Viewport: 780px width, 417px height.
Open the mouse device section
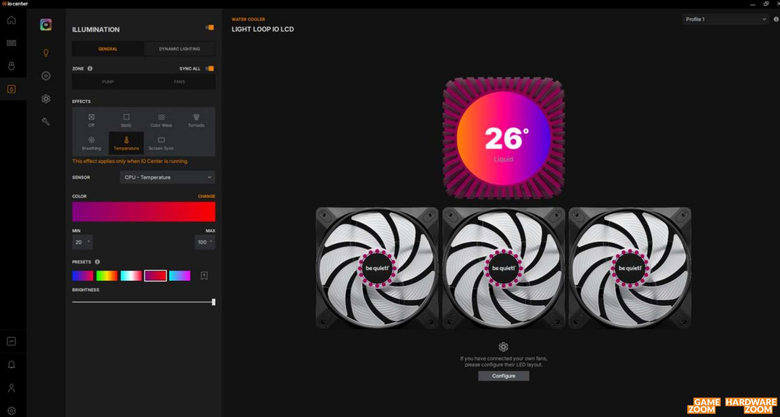tap(11, 66)
